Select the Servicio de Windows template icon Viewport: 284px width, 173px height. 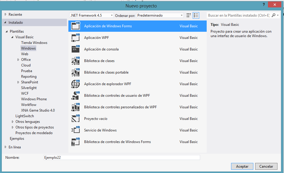point(76,130)
